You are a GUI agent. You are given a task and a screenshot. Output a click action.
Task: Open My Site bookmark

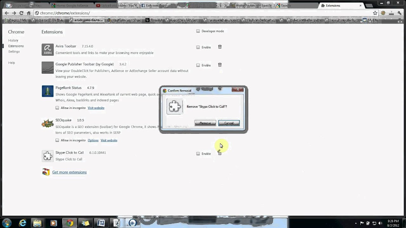(x=370, y=20)
